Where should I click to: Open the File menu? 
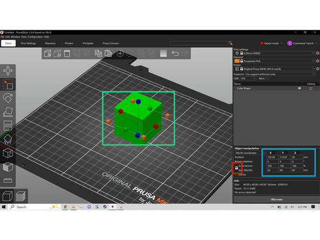coord(2,37)
